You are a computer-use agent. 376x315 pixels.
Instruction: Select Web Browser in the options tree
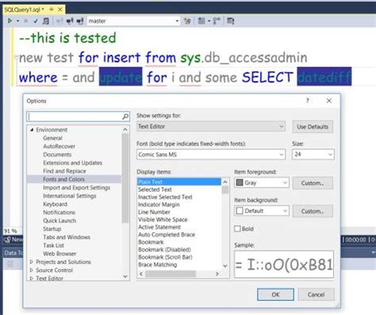(59, 253)
